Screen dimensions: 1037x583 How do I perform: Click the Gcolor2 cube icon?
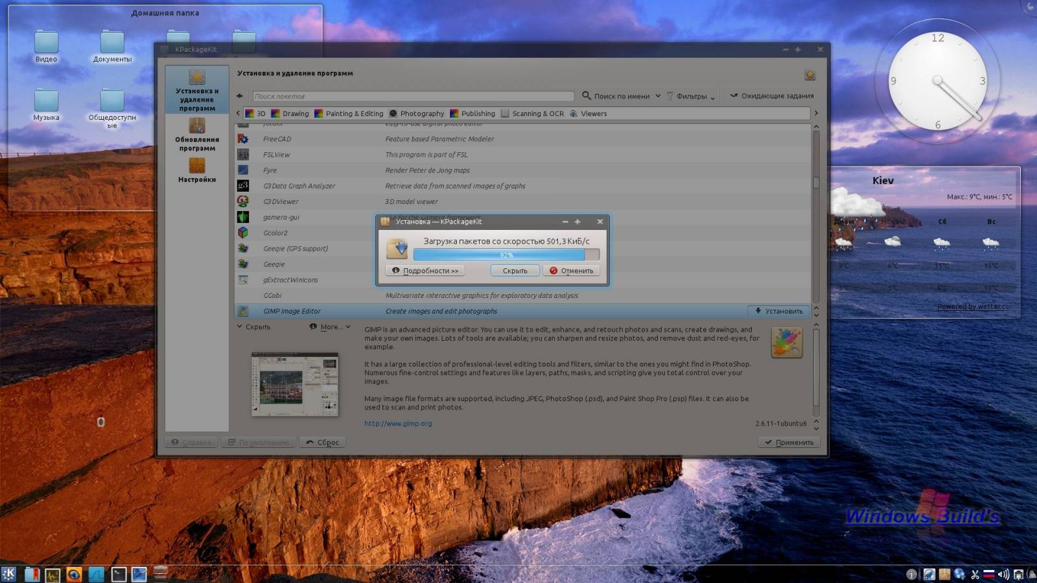243,233
